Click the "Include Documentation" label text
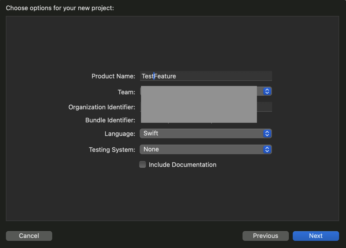 pyautogui.click(x=183, y=165)
